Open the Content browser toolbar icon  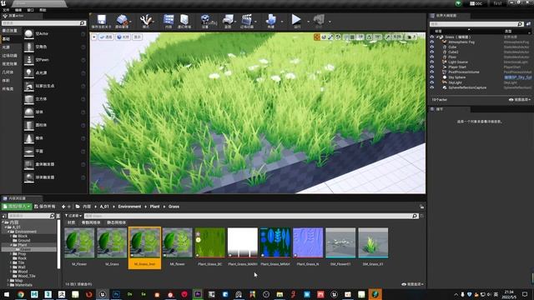pos(169,19)
